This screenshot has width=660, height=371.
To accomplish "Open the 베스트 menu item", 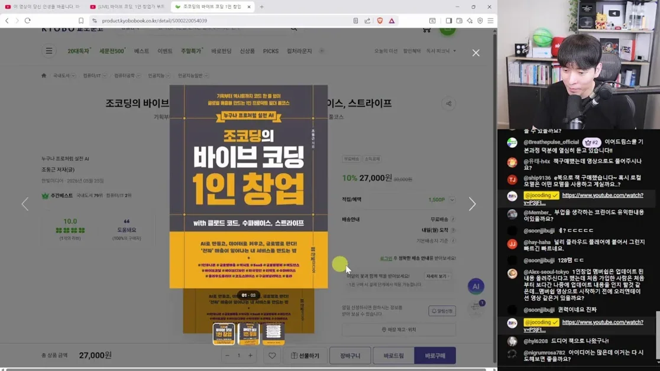I will (x=141, y=51).
